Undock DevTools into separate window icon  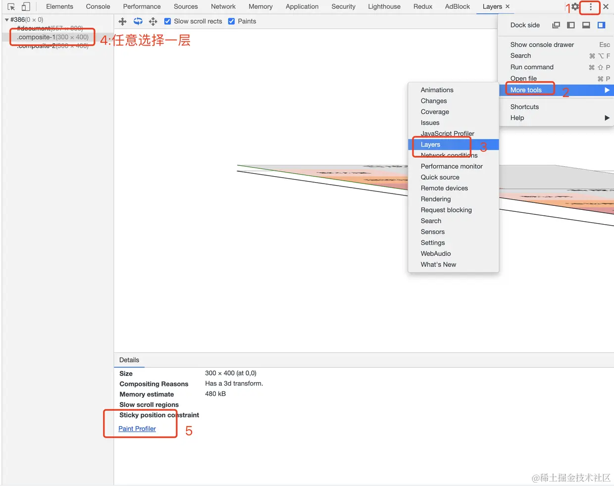click(x=556, y=25)
